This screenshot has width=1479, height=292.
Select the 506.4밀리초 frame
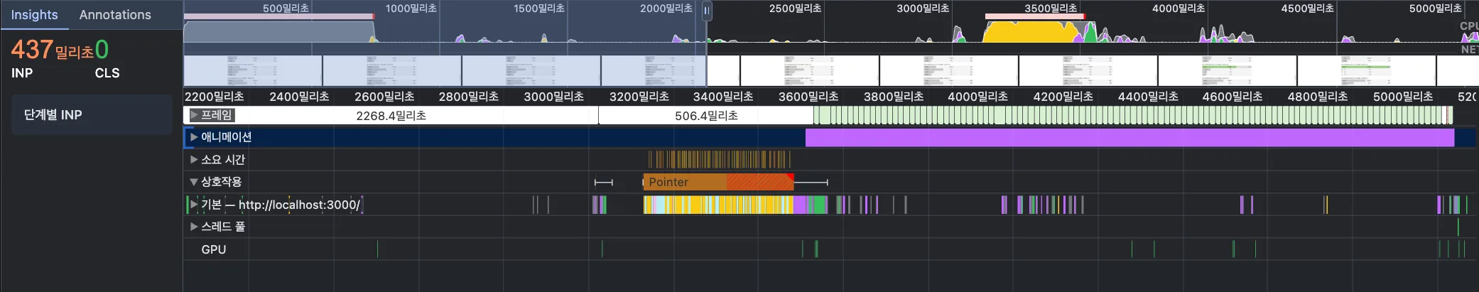click(706, 115)
